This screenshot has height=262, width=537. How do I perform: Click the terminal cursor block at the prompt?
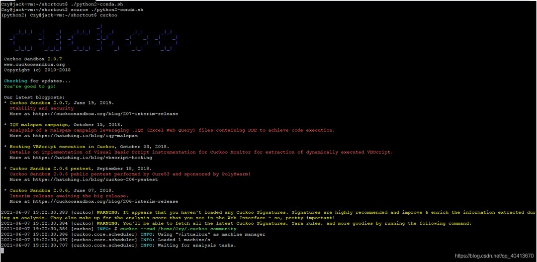tap(2, 251)
